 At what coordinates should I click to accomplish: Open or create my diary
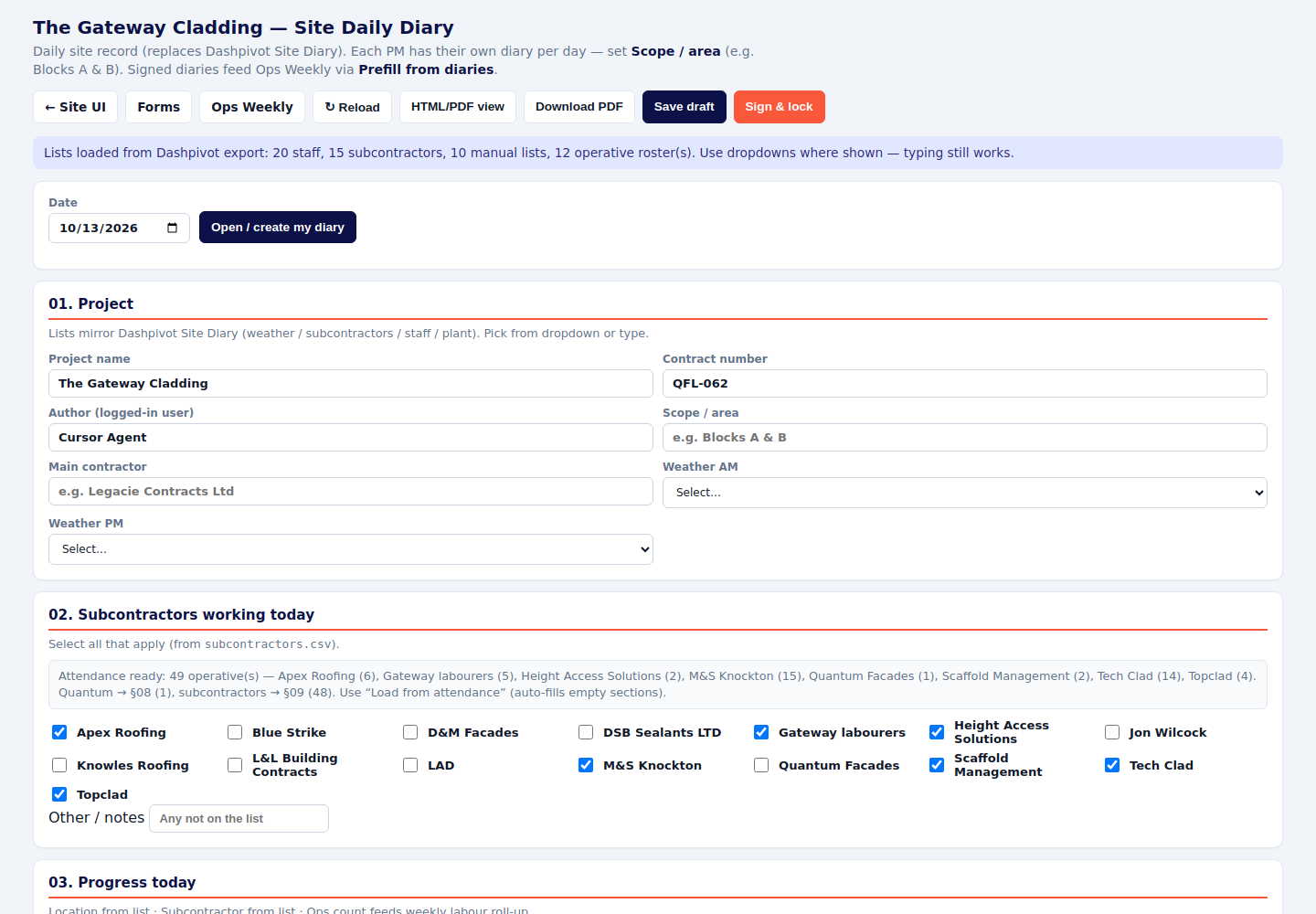tap(278, 228)
